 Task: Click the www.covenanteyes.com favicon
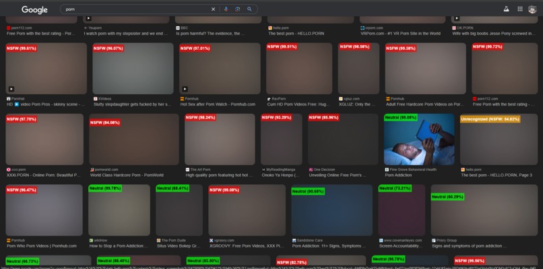click(381, 240)
